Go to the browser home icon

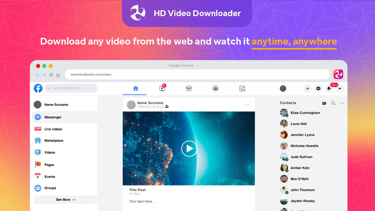58,75
